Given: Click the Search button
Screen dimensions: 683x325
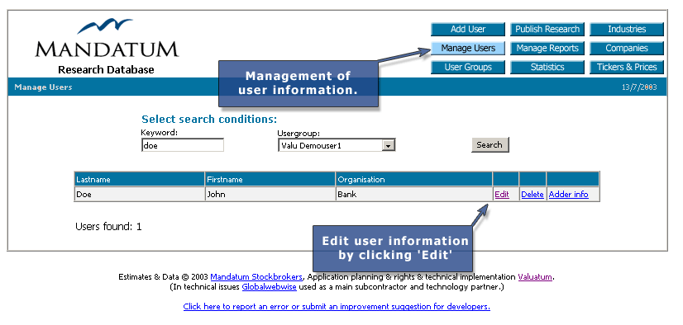Looking at the screenshot, I should 490,144.
